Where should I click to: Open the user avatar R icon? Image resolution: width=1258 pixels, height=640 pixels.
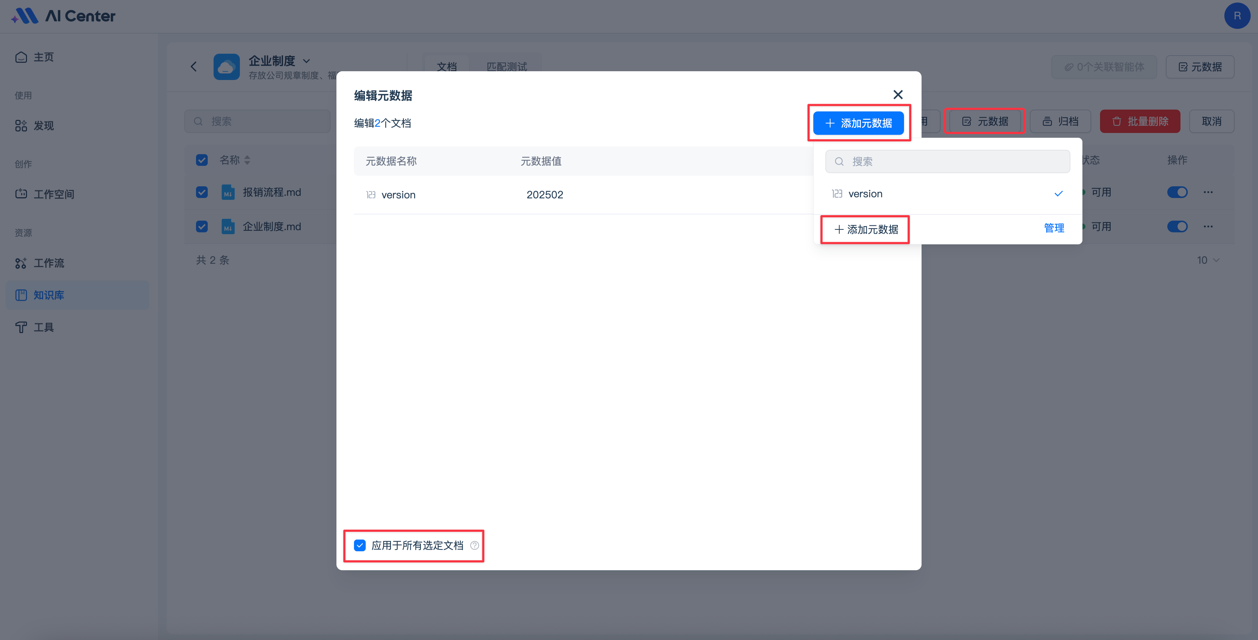[1236, 16]
